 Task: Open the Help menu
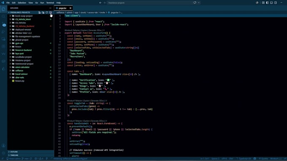[x=58, y=3]
